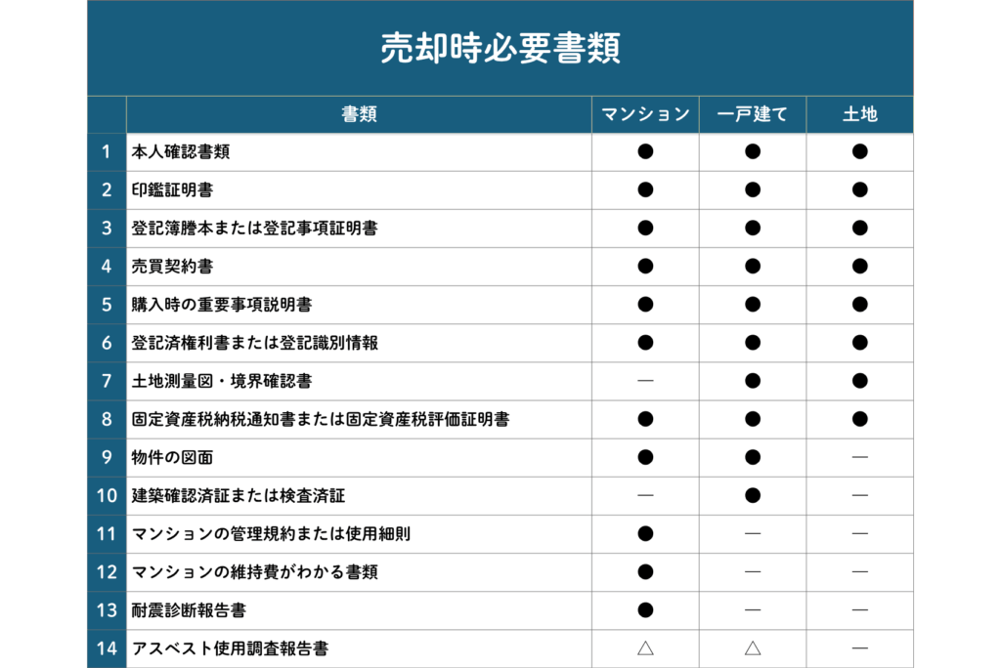Click row number 7 cell

(107, 381)
